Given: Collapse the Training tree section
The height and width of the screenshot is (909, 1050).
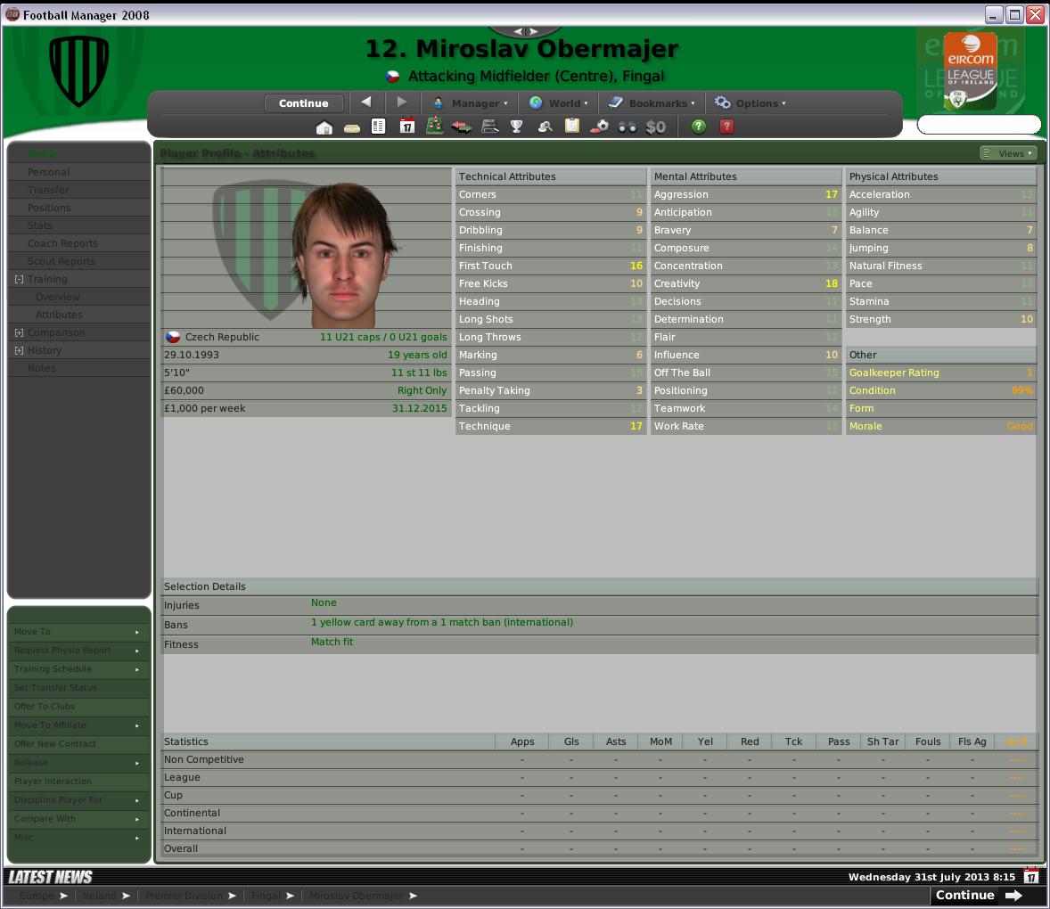Looking at the screenshot, I should pyautogui.click(x=20, y=279).
